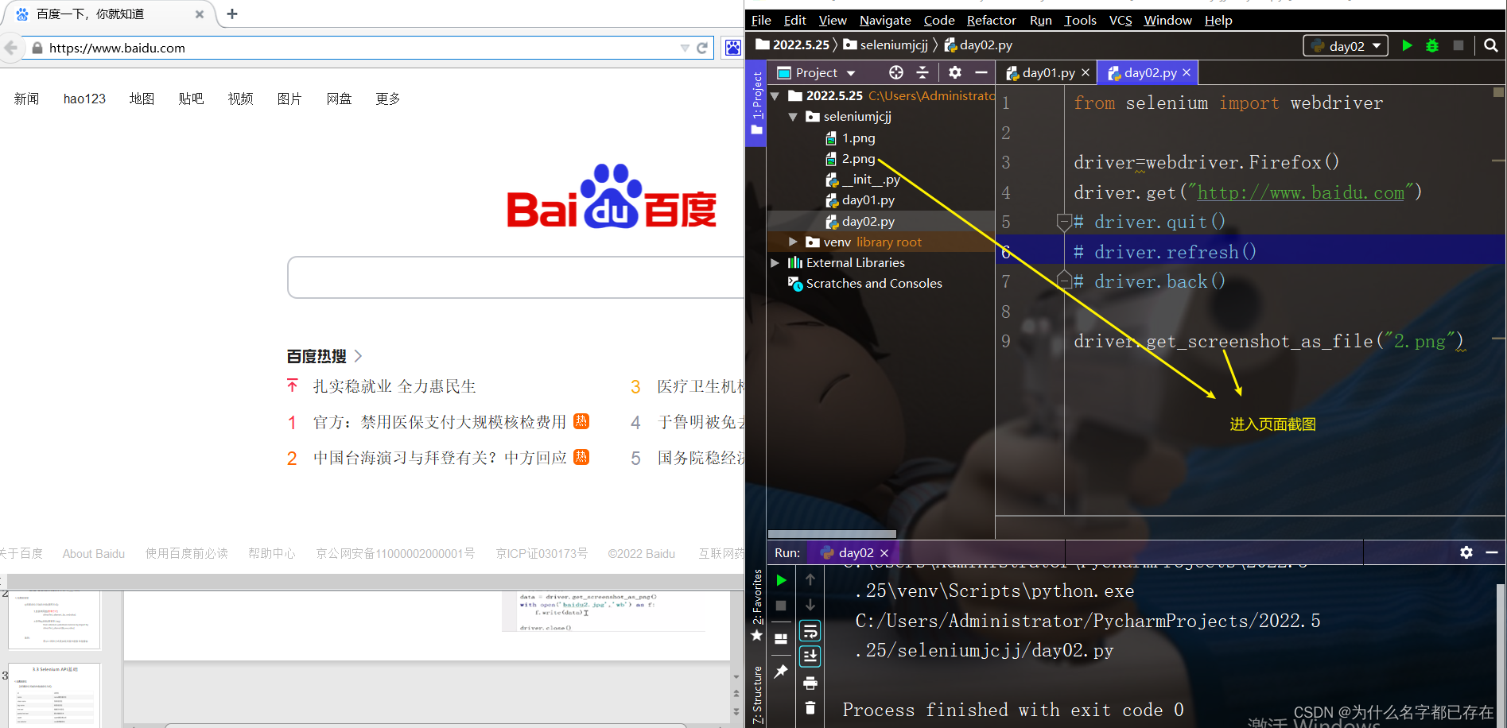
Task: Start debugging with the bug icon
Action: point(1432,45)
